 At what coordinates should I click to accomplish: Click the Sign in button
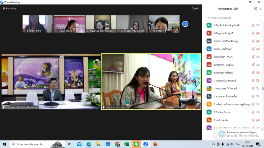[196, 8]
